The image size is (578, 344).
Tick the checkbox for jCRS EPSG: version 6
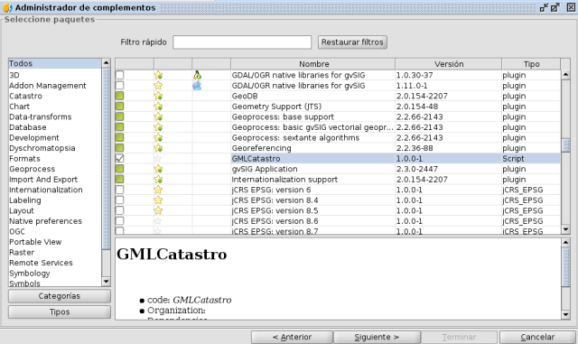[120, 190]
